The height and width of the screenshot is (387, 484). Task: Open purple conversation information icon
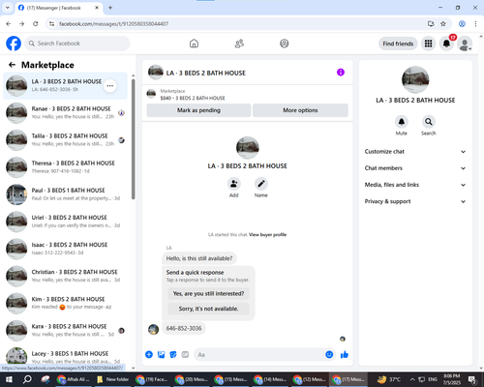coord(341,73)
